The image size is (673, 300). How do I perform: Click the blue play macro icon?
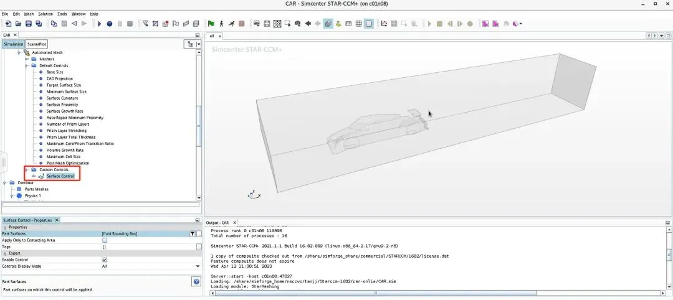point(100,24)
